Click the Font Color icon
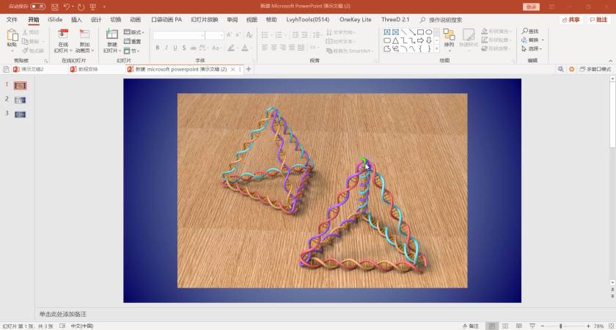Screen dimensions: 616x330 click(245, 48)
